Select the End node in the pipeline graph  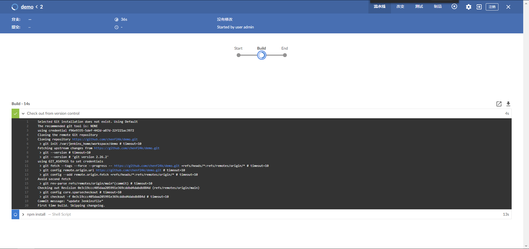(285, 55)
